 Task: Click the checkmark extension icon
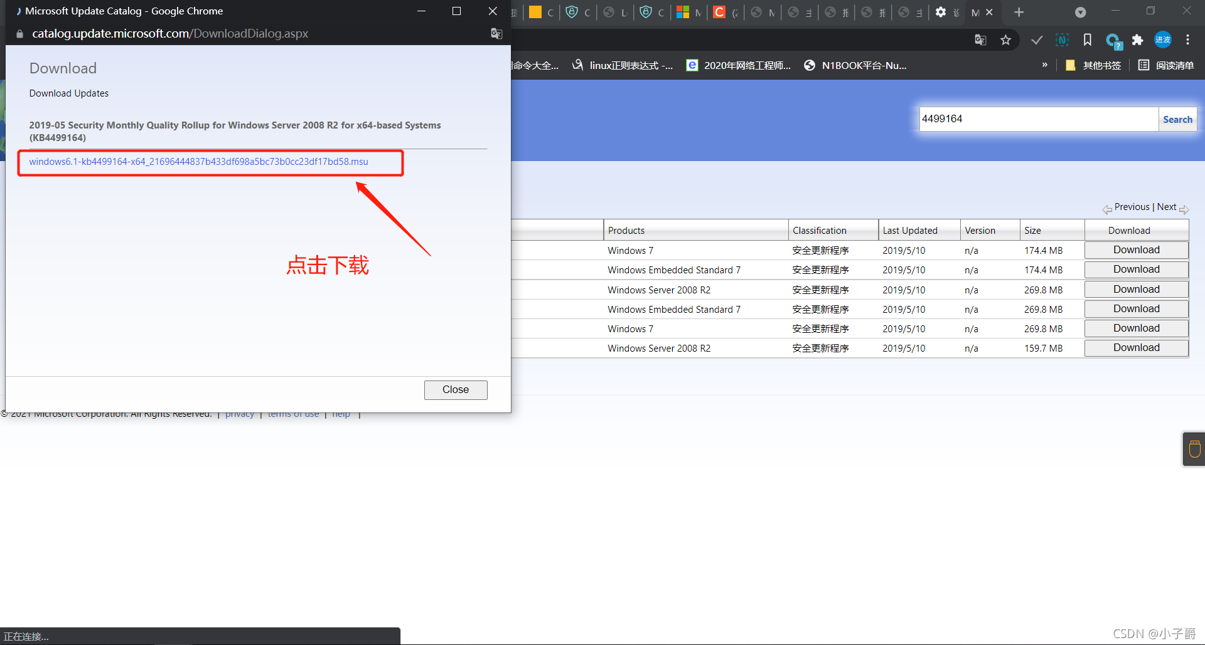[1037, 40]
